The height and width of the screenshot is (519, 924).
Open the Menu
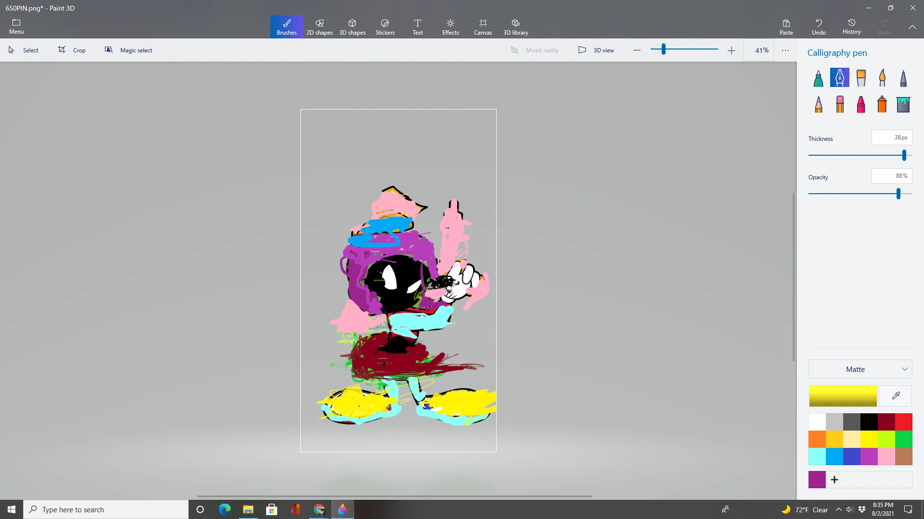(x=16, y=26)
